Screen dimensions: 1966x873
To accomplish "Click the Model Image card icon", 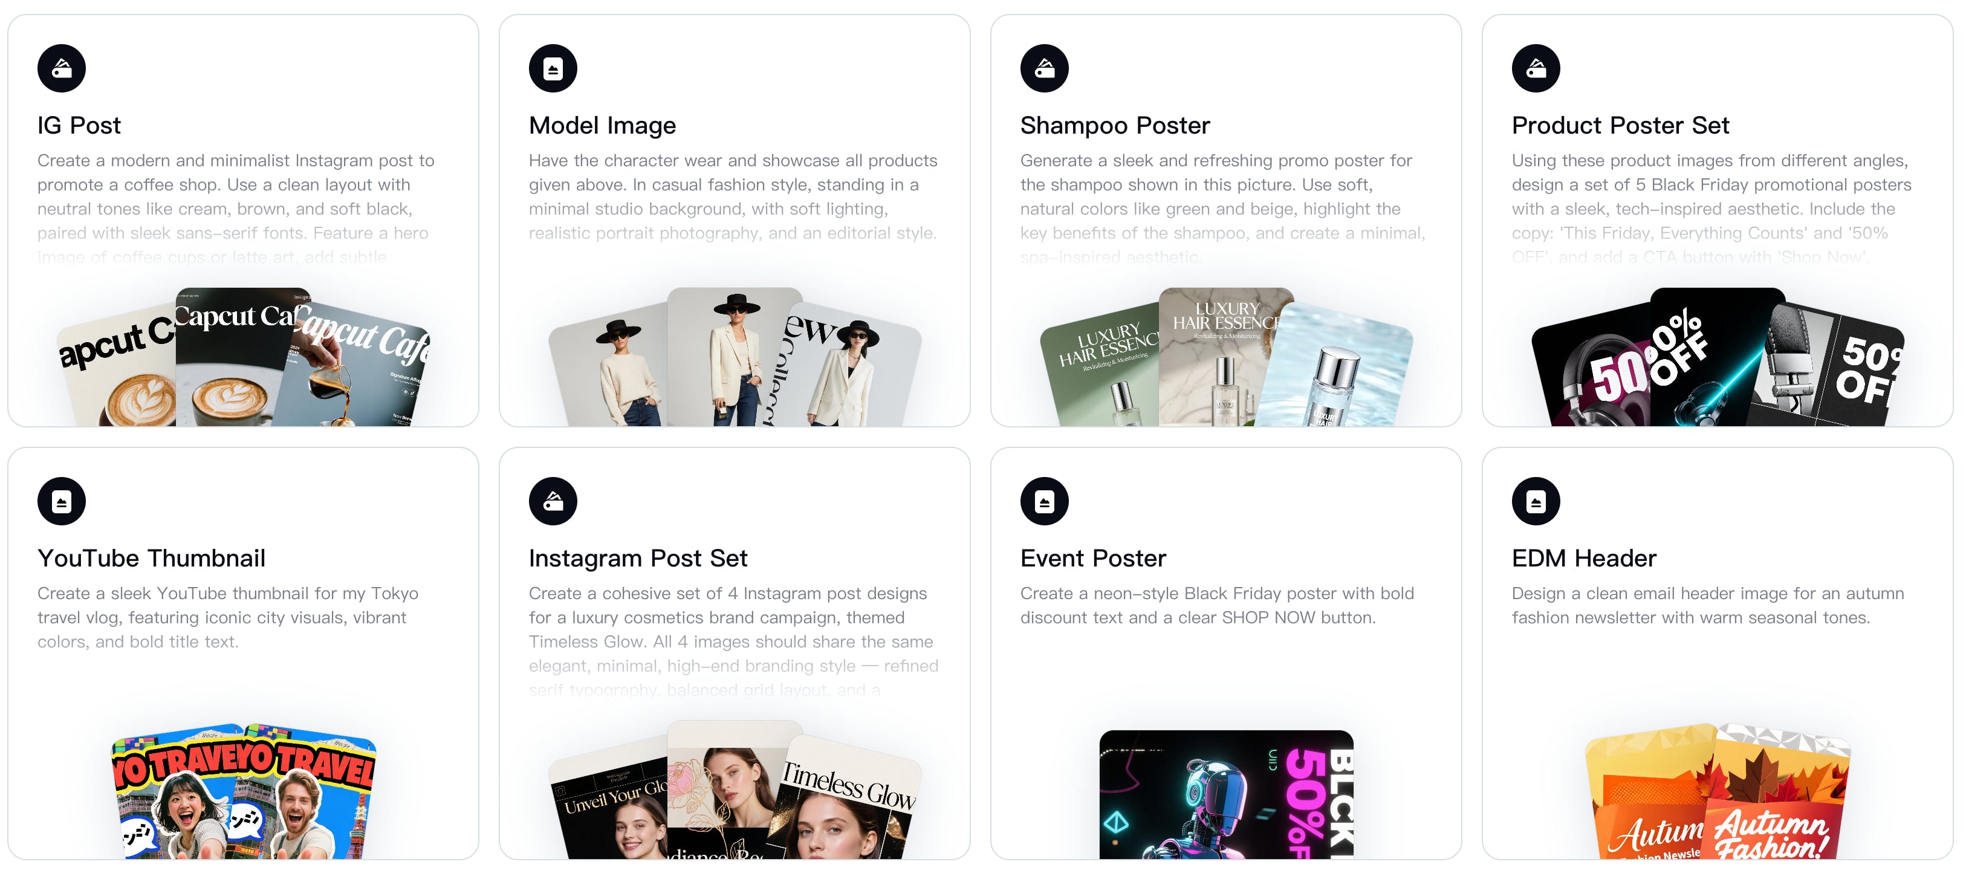I will (x=553, y=68).
